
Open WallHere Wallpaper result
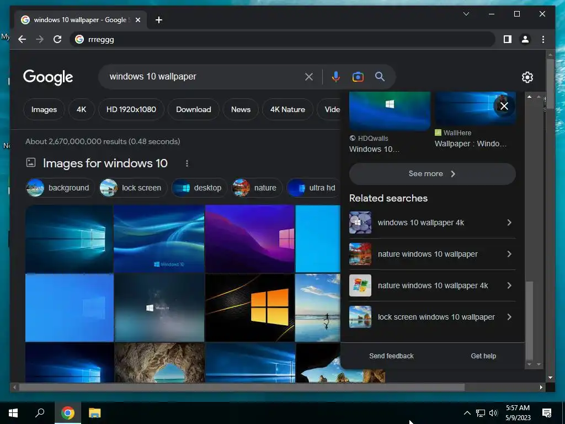pyautogui.click(x=475, y=120)
